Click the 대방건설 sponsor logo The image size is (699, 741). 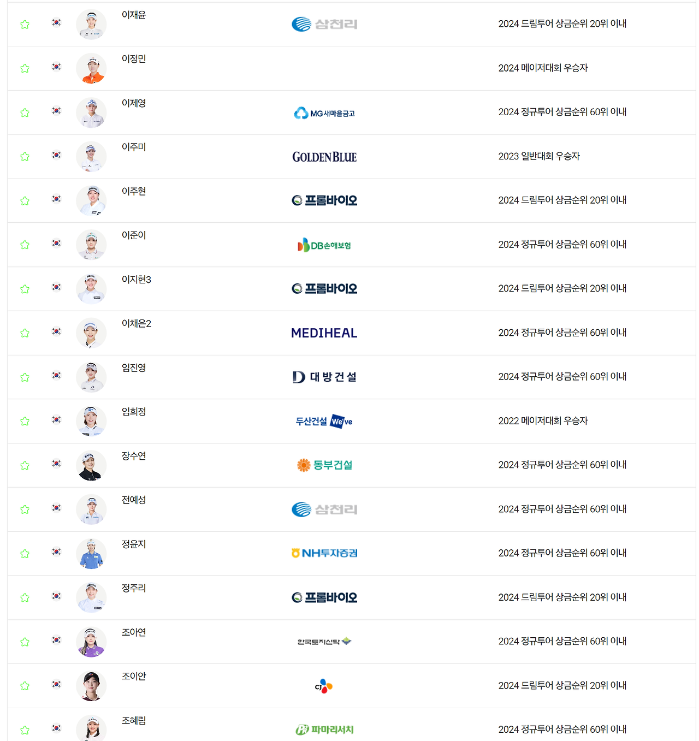click(324, 377)
